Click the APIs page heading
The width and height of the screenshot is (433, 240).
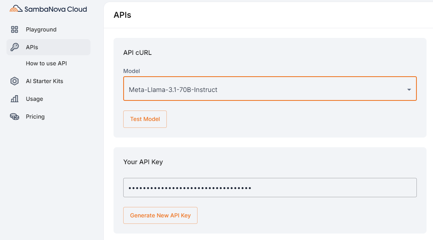tap(122, 15)
